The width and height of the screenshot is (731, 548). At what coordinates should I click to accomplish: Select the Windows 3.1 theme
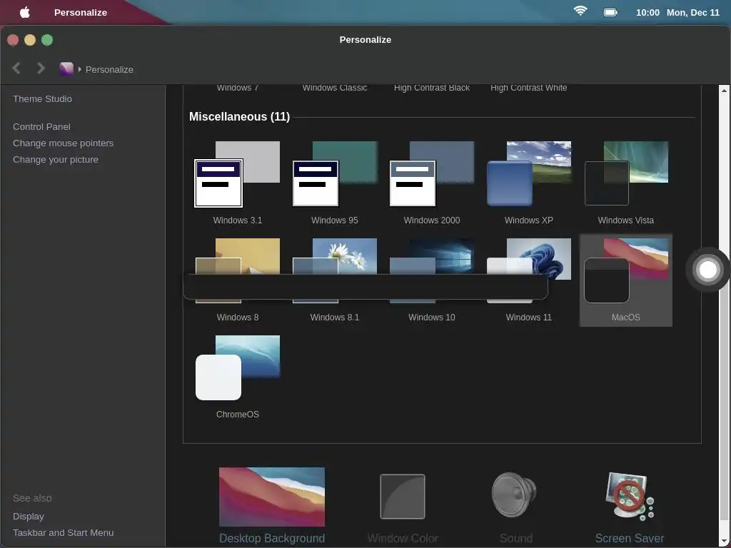pyautogui.click(x=237, y=183)
